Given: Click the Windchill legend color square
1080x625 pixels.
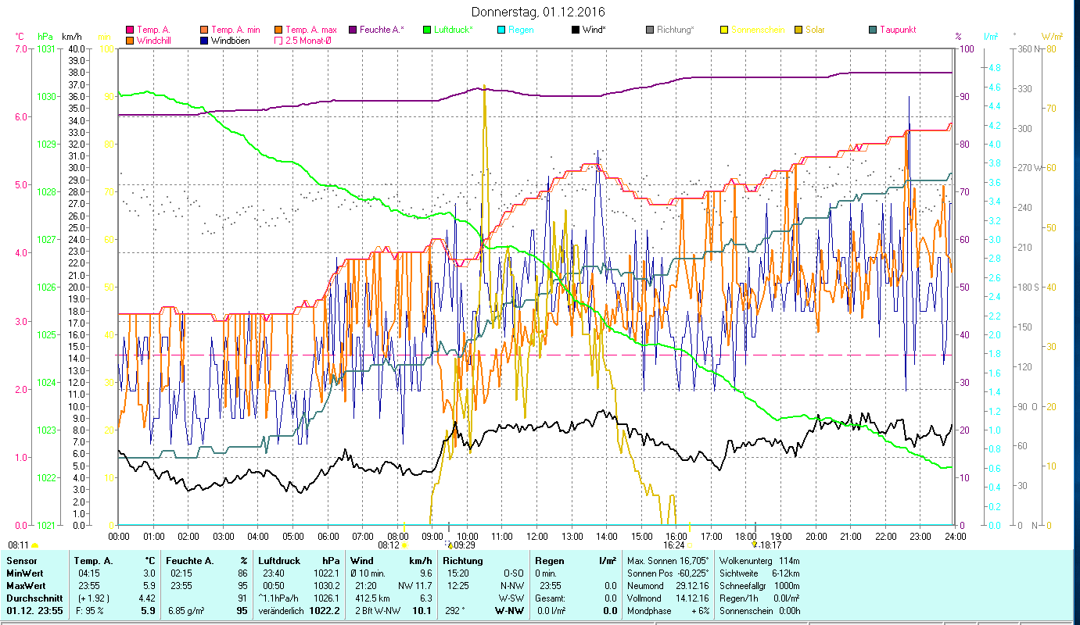Looking at the screenshot, I should (x=130, y=41).
